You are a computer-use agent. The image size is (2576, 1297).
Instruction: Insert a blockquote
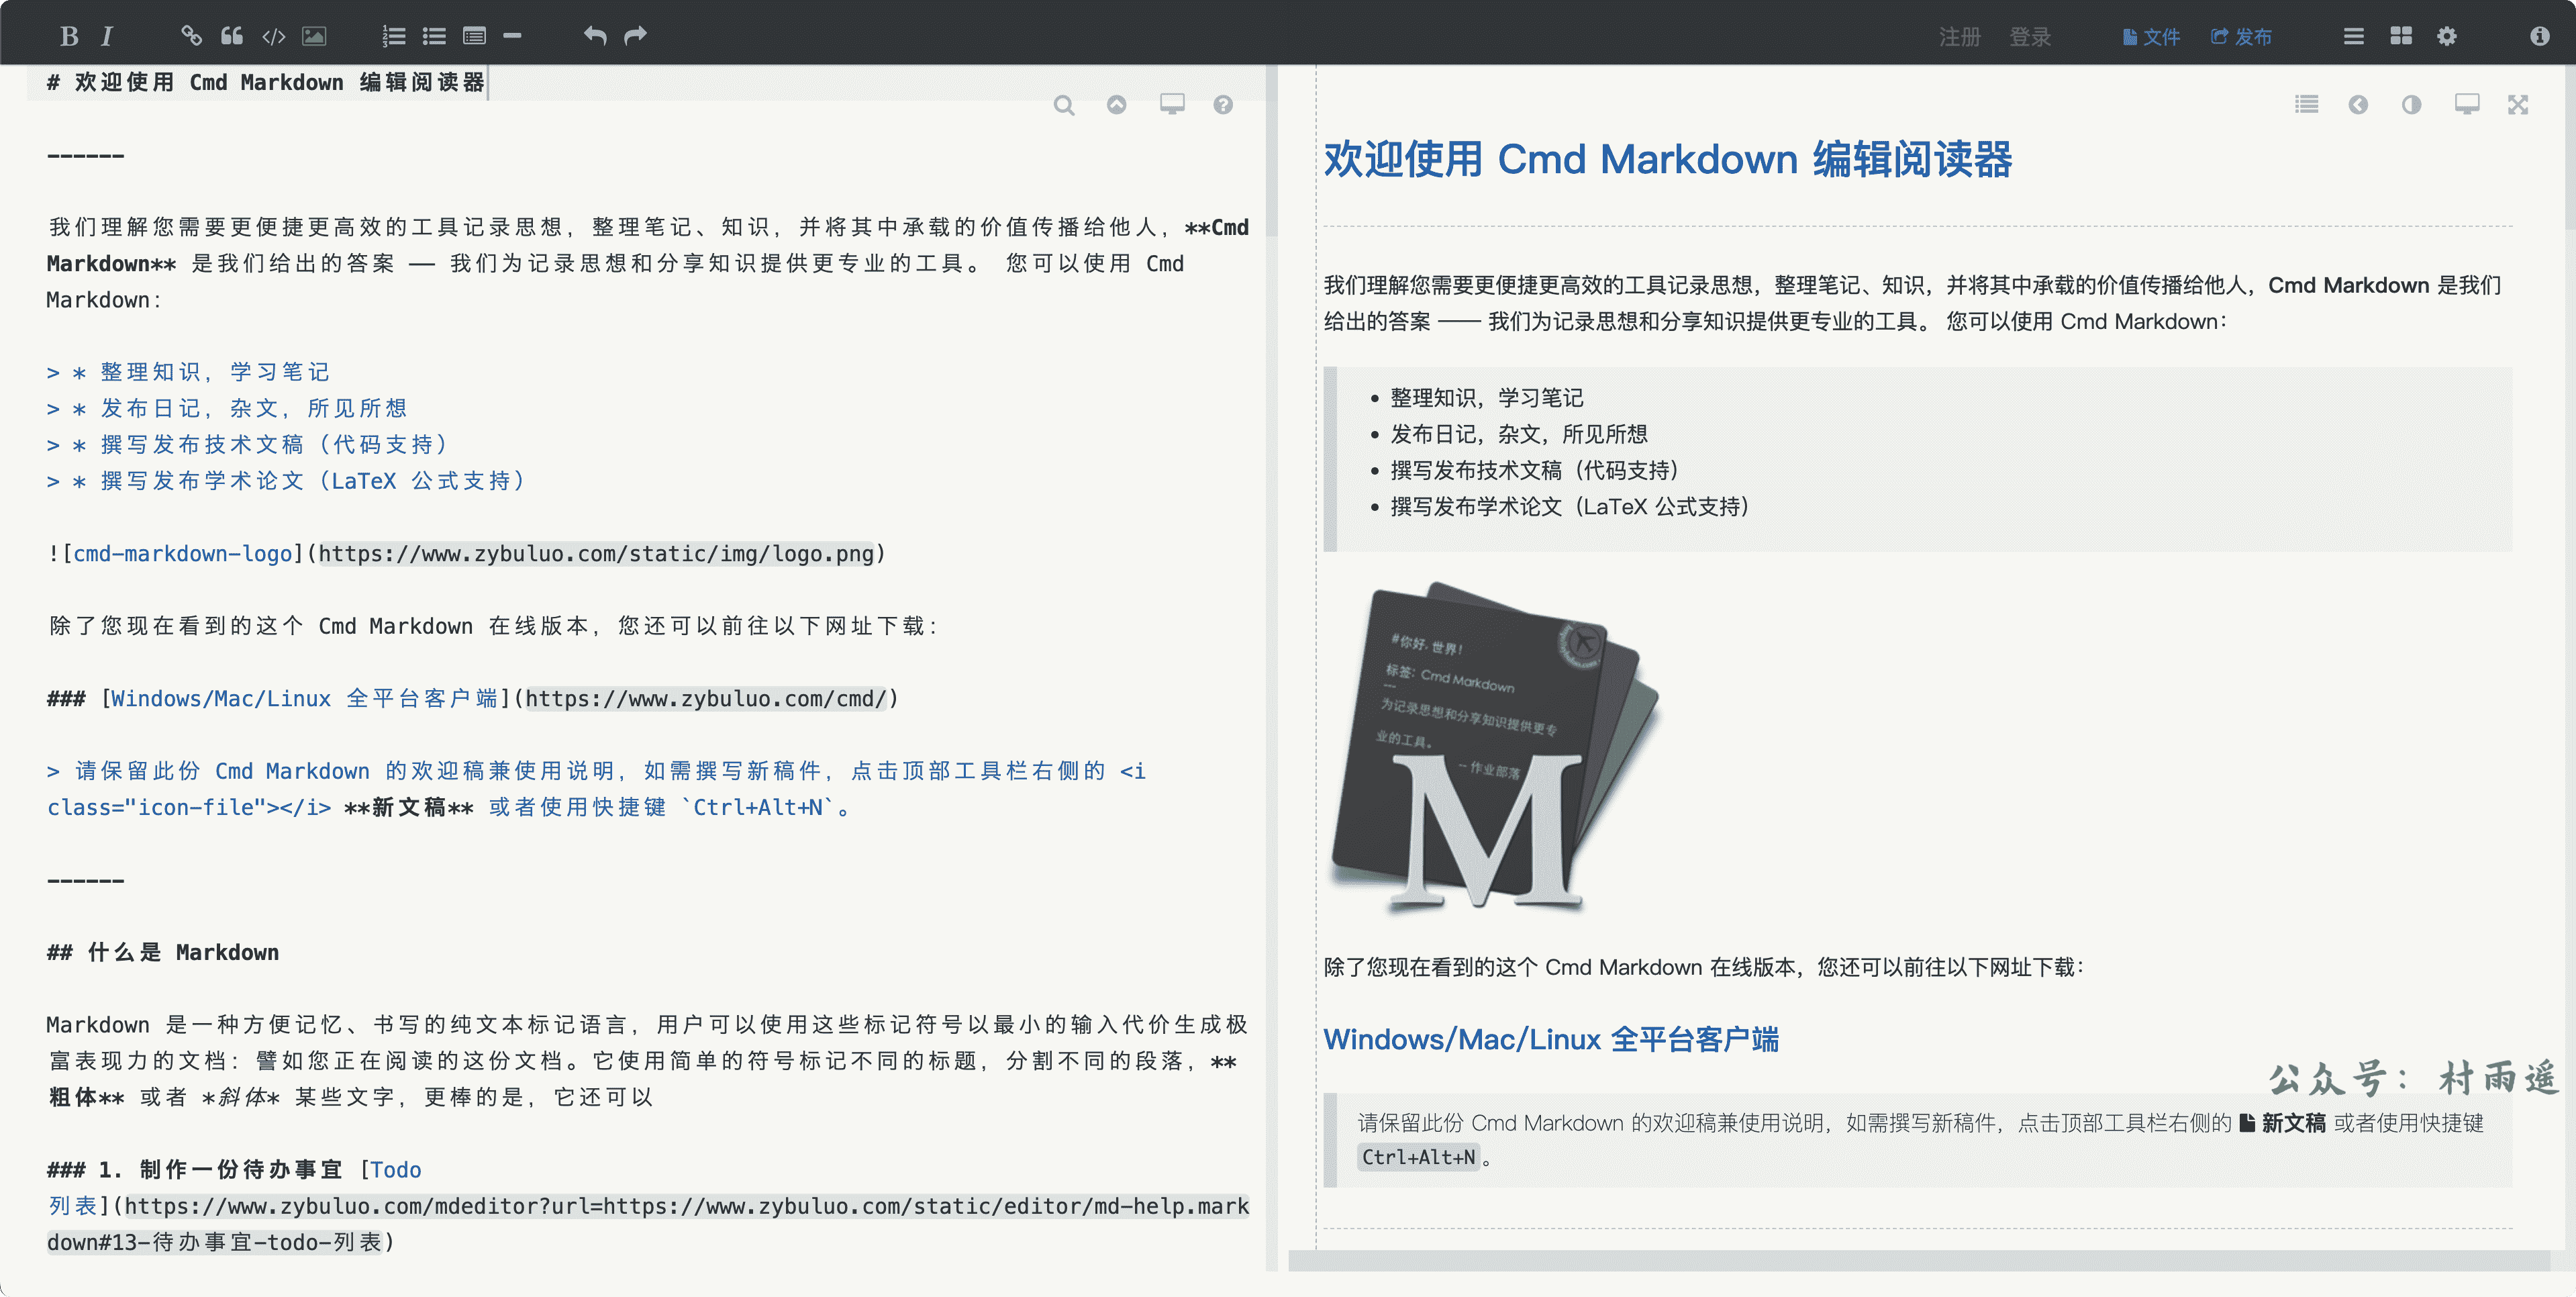(232, 37)
